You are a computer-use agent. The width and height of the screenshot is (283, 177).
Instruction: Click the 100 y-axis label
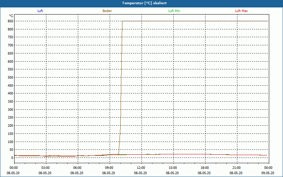click(x=11, y=142)
